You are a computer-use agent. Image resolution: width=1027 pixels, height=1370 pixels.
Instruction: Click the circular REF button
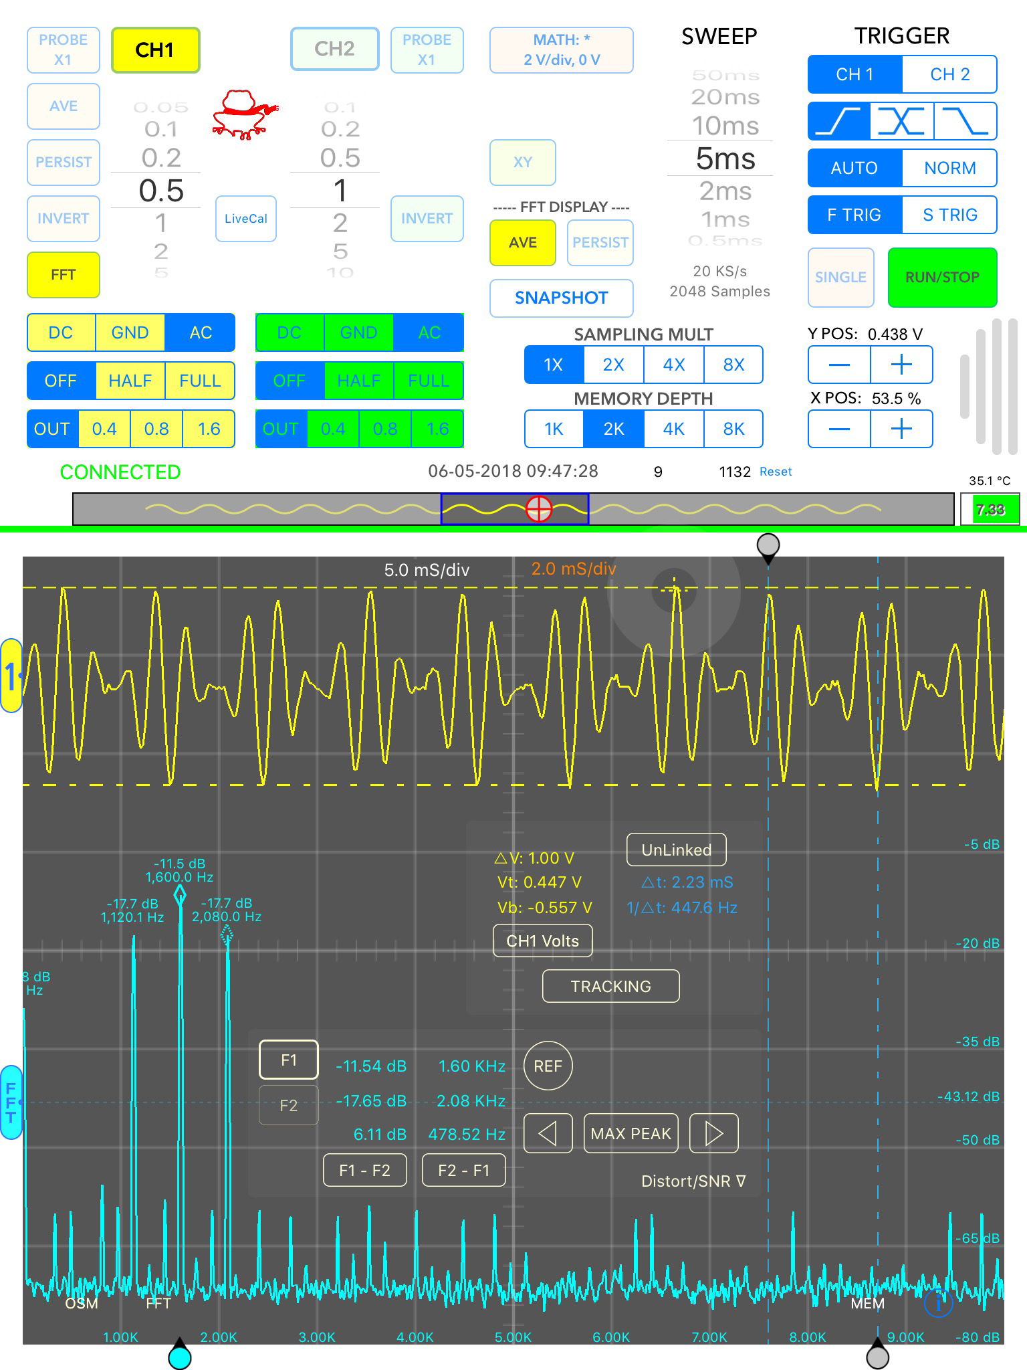[548, 1066]
